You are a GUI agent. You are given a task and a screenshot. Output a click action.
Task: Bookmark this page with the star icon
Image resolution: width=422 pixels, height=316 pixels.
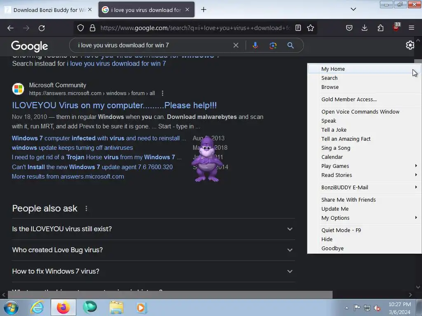310,28
